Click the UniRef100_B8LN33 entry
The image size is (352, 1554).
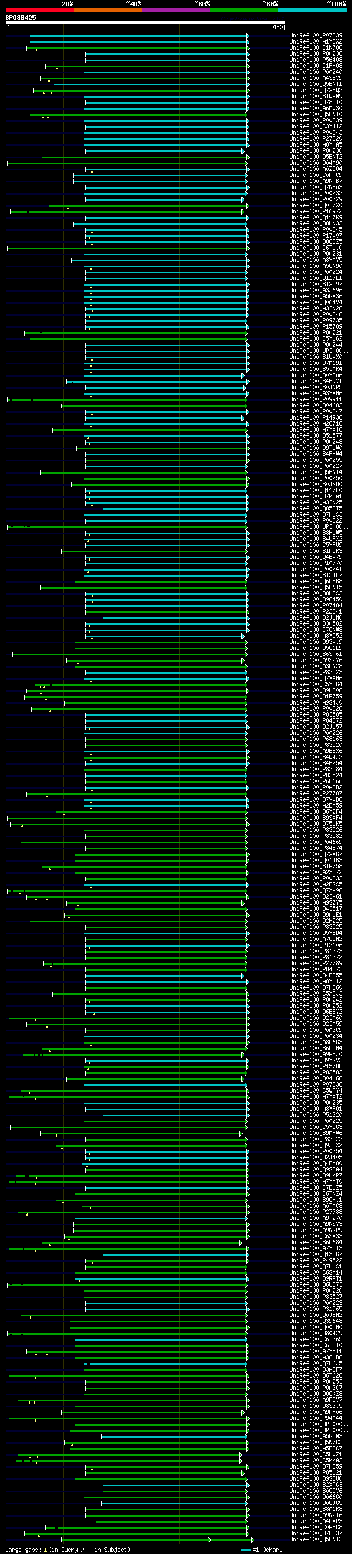pyautogui.click(x=315, y=223)
